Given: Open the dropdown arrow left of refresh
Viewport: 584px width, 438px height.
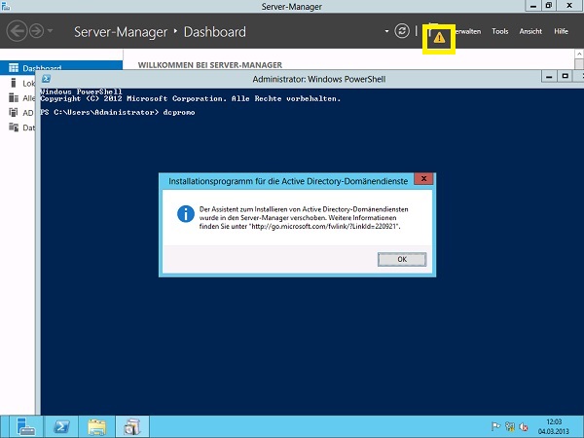Looking at the screenshot, I should [x=386, y=31].
